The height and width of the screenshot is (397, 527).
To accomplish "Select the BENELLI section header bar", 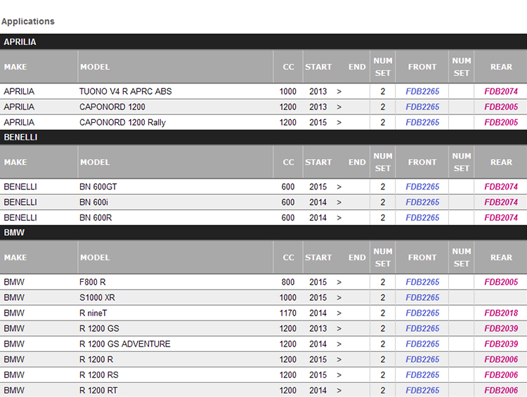I will pos(263,137).
